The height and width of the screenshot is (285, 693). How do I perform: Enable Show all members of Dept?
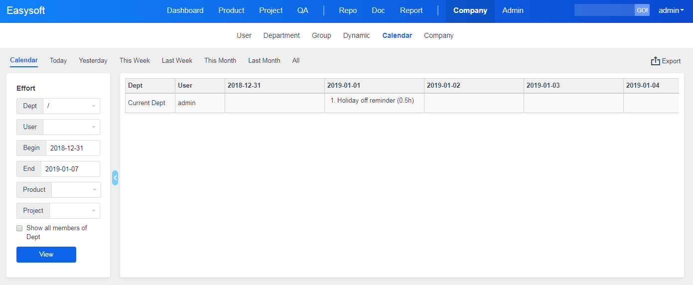[19, 228]
